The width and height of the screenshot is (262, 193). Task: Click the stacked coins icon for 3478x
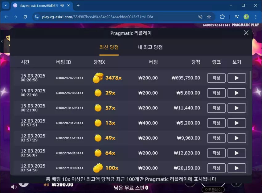click(98, 78)
